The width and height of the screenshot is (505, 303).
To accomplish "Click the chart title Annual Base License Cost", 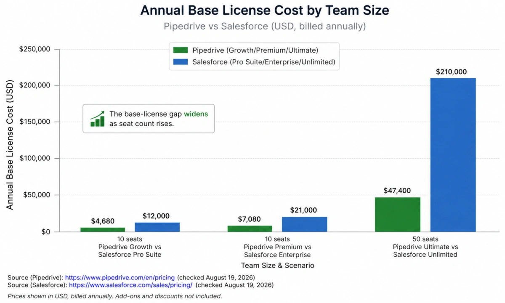I will pyautogui.click(x=264, y=10).
